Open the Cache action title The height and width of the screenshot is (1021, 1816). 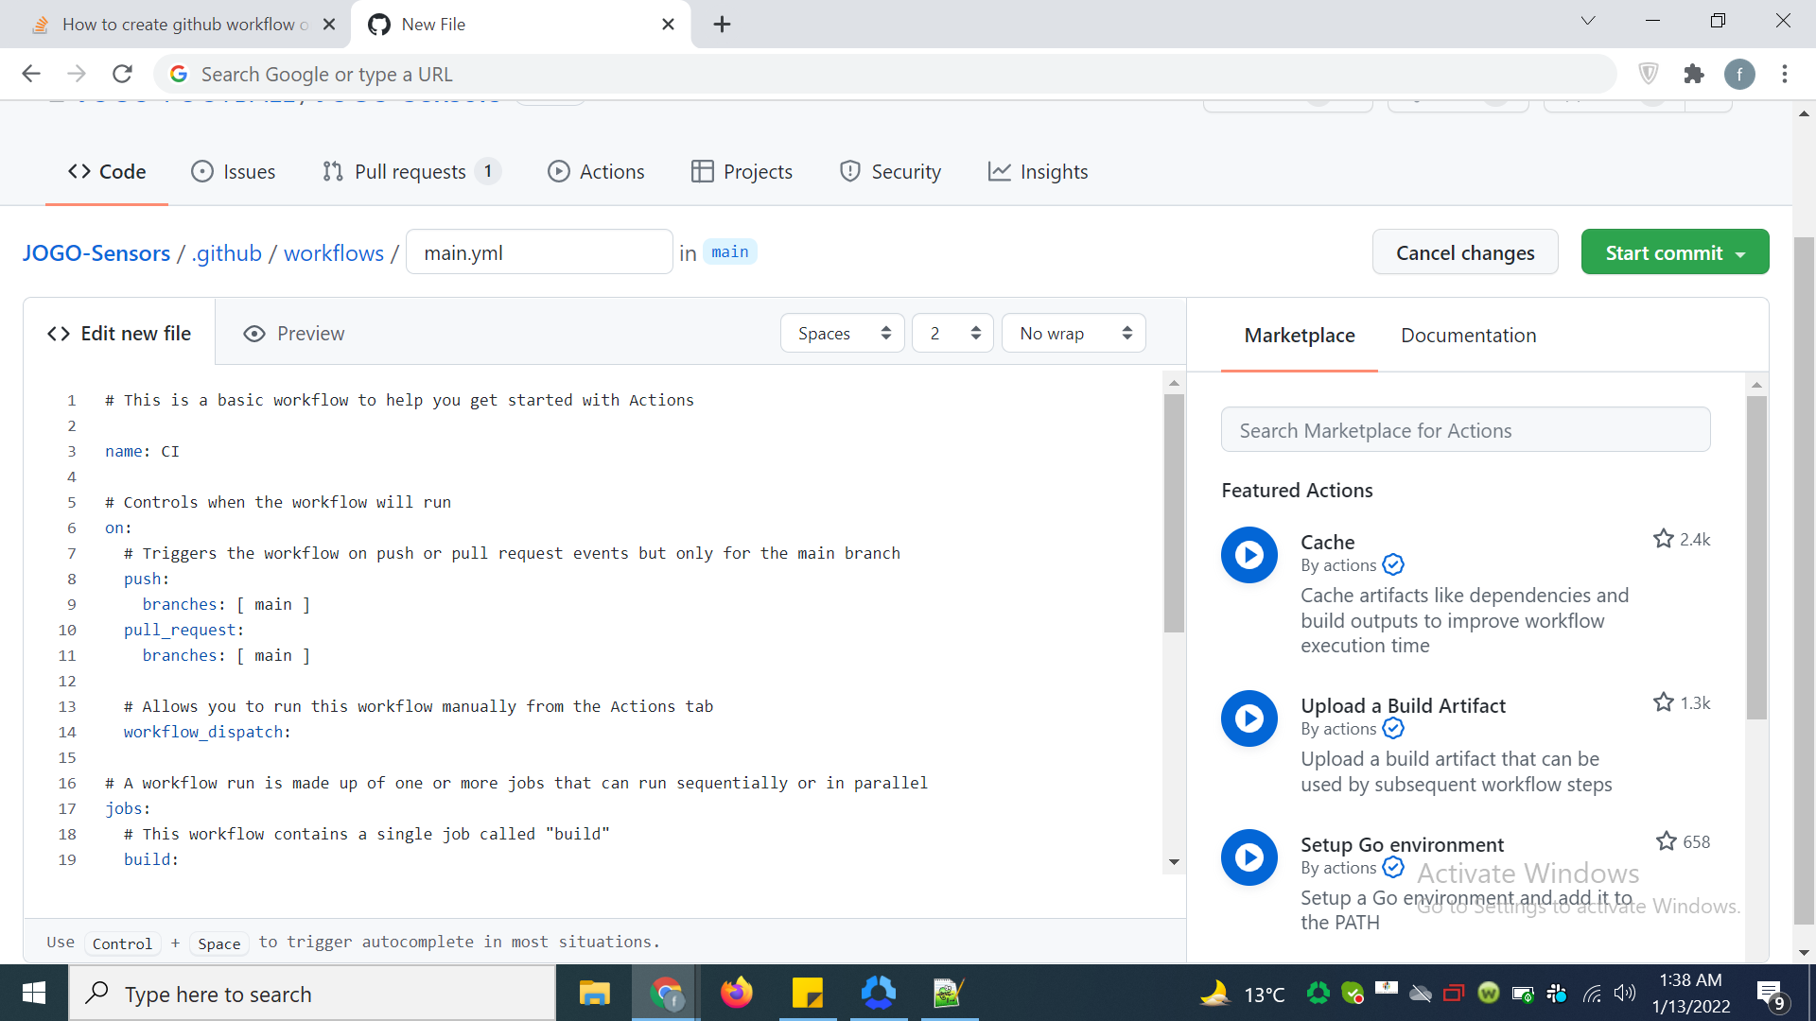click(x=1327, y=542)
